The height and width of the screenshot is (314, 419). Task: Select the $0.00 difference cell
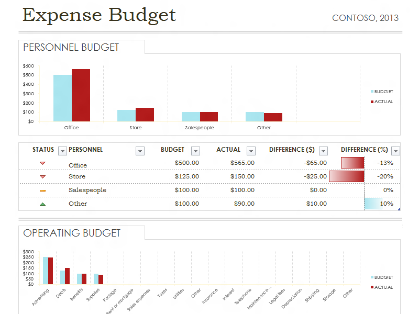click(318, 190)
